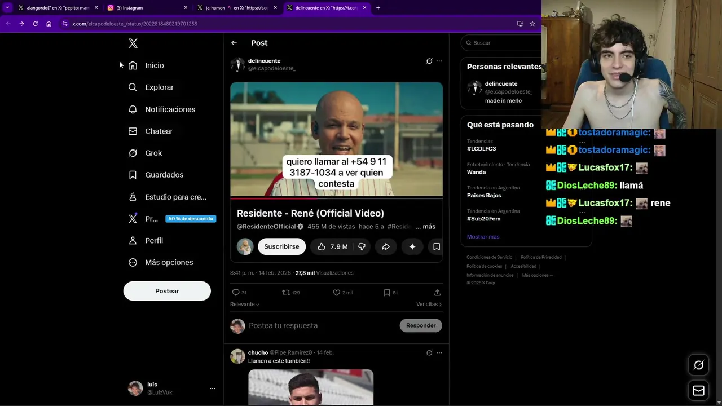Open the floating messages envelope button

pyautogui.click(x=699, y=391)
